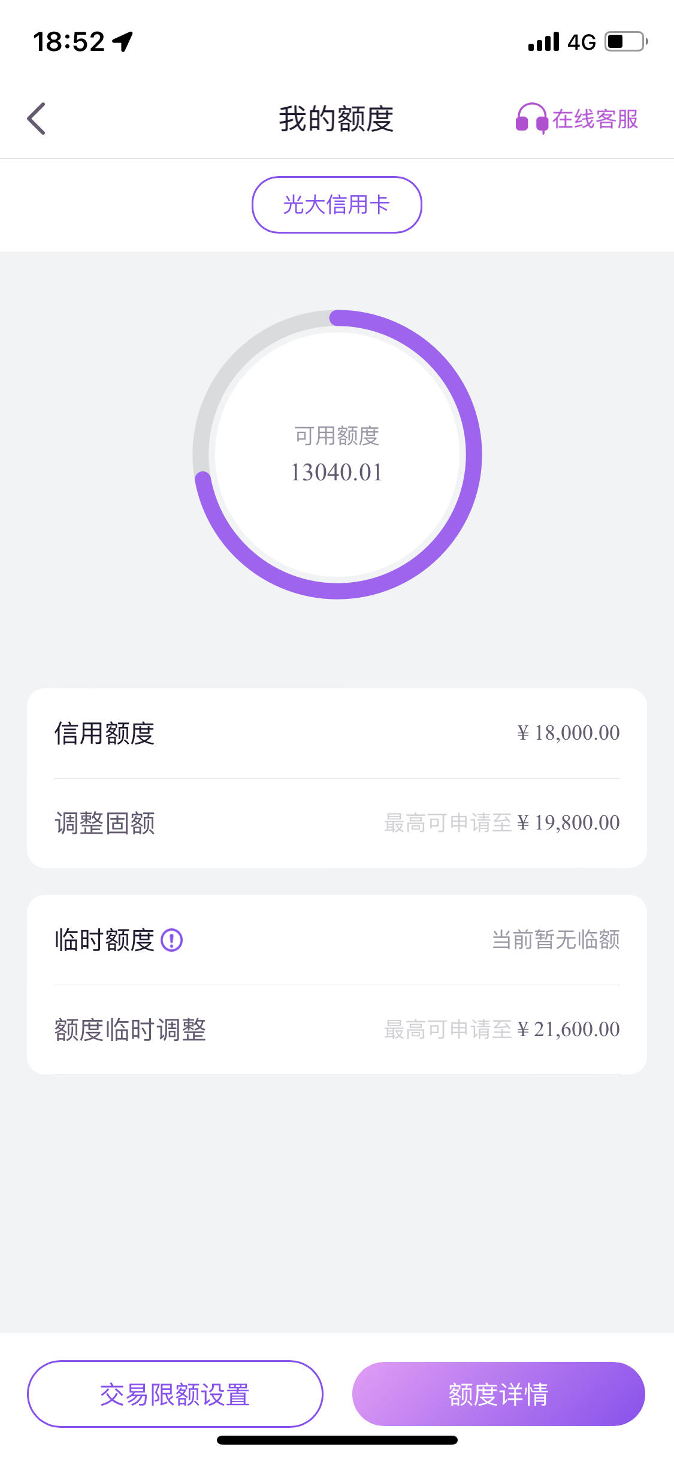Open the 调整固额 row
Image resolution: width=674 pixels, height=1459 pixels.
point(337,823)
